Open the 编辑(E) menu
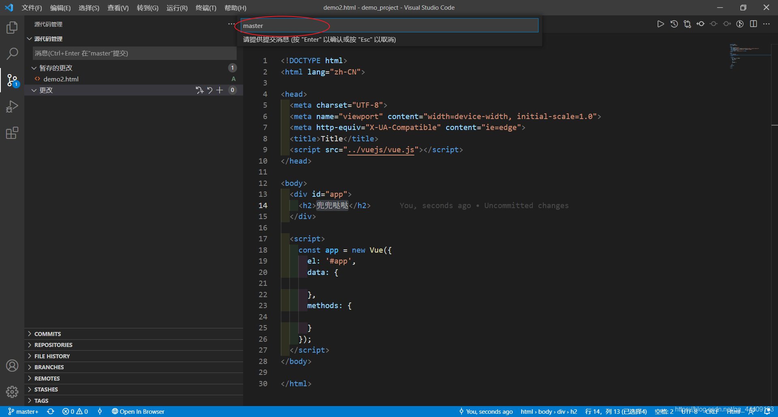Image resolution: width=778 pixels, height=417 pixels. 60,8
